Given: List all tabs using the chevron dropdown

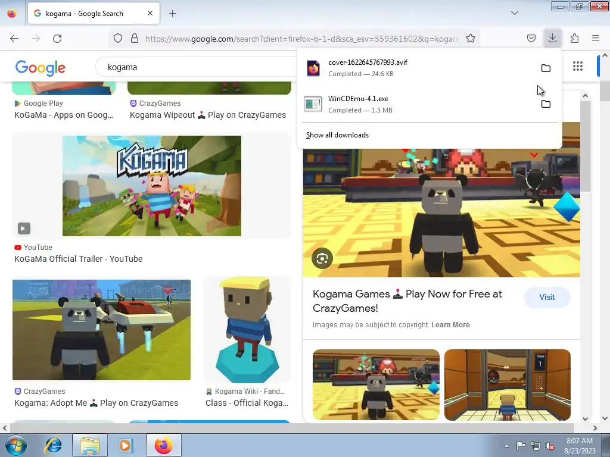Looking at the screenshot, I should tap(515, 13).
